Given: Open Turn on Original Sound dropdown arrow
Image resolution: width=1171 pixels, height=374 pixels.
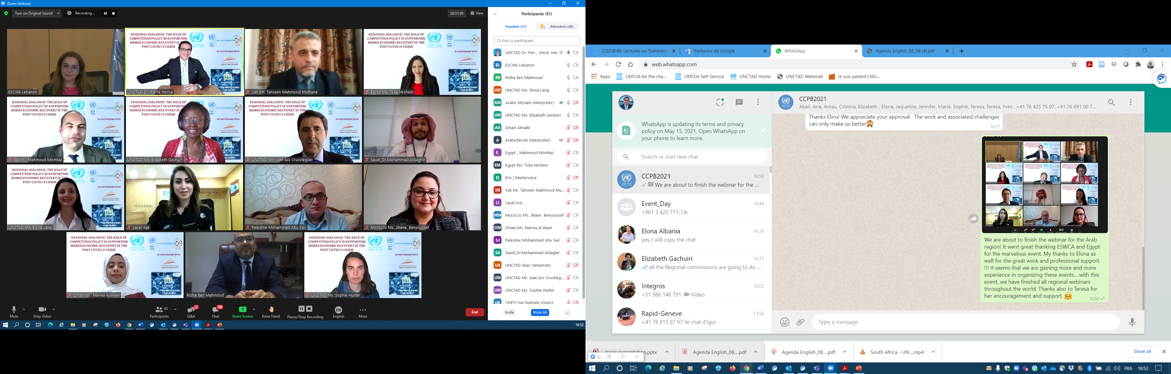Looking at the screenshot, I should click(x=58, y=13).
